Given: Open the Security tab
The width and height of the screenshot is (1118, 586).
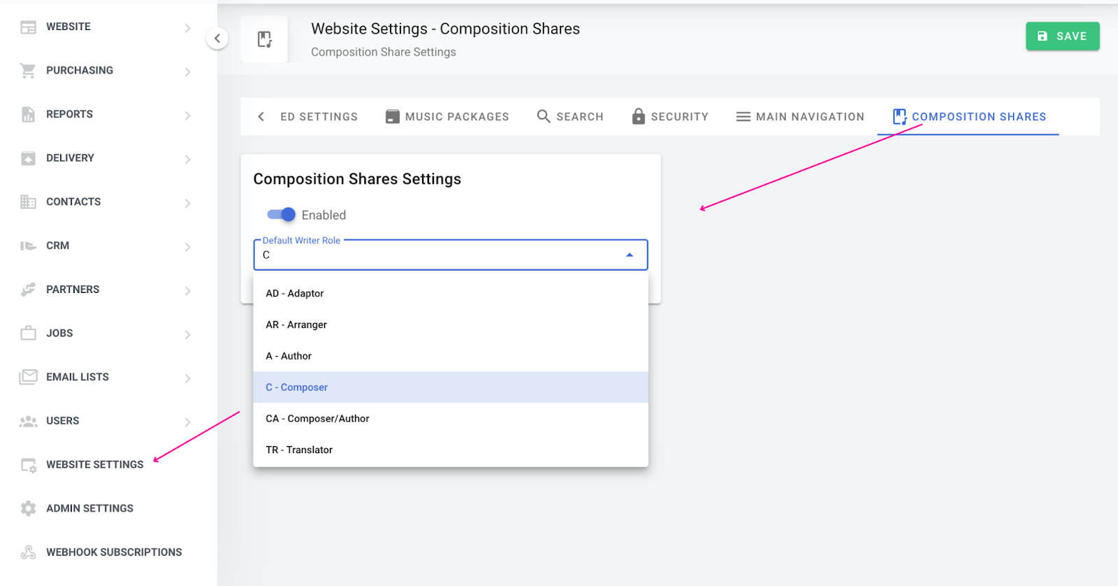Looking at the screenshot, I should point(669,117).
